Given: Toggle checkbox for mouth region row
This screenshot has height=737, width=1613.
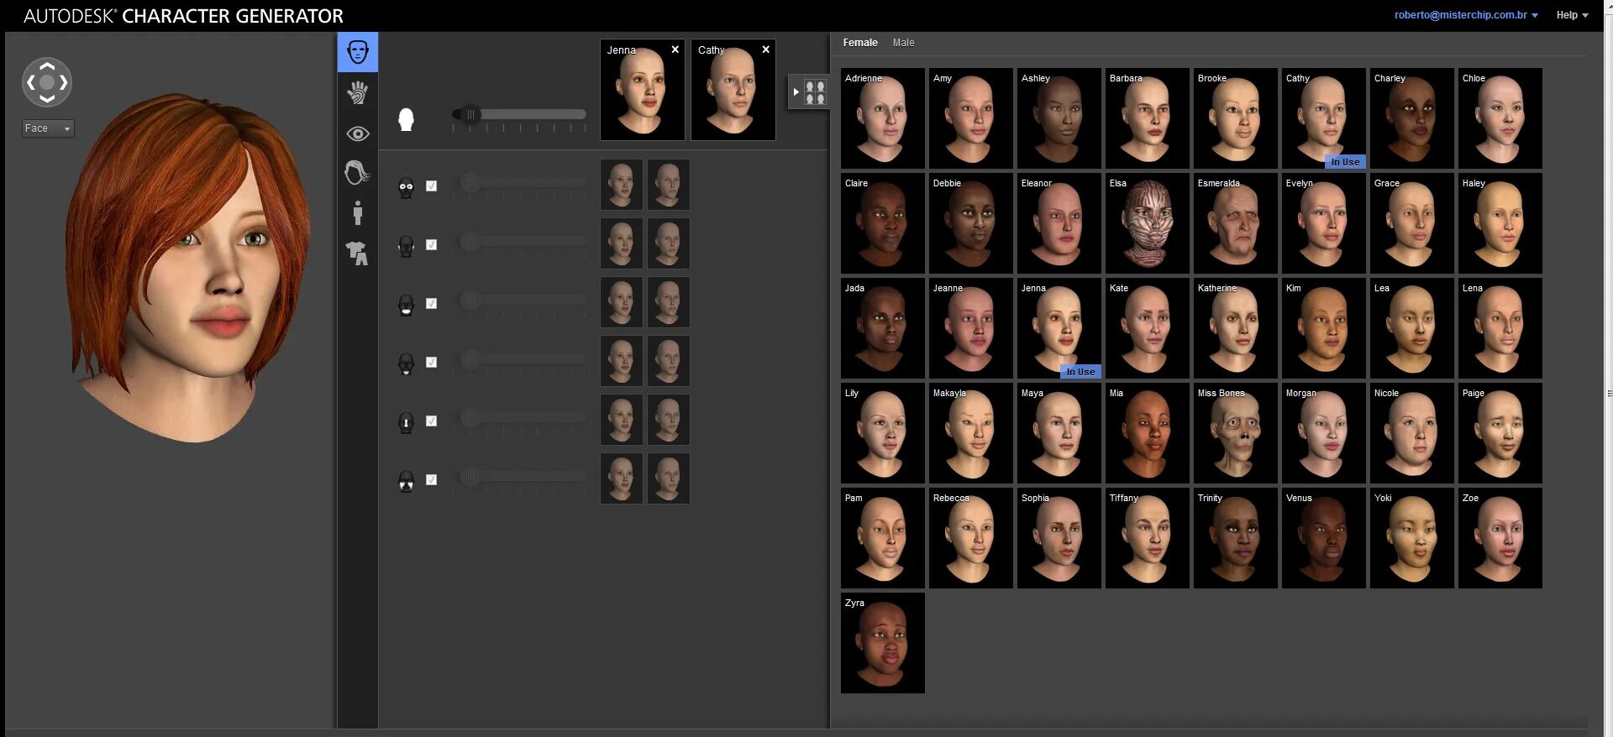Looking at the screenshot, I should tap(431, 303).
